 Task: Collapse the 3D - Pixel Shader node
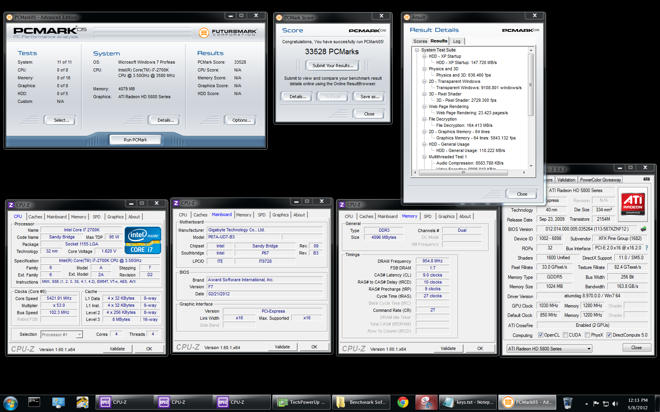point(425,94)
